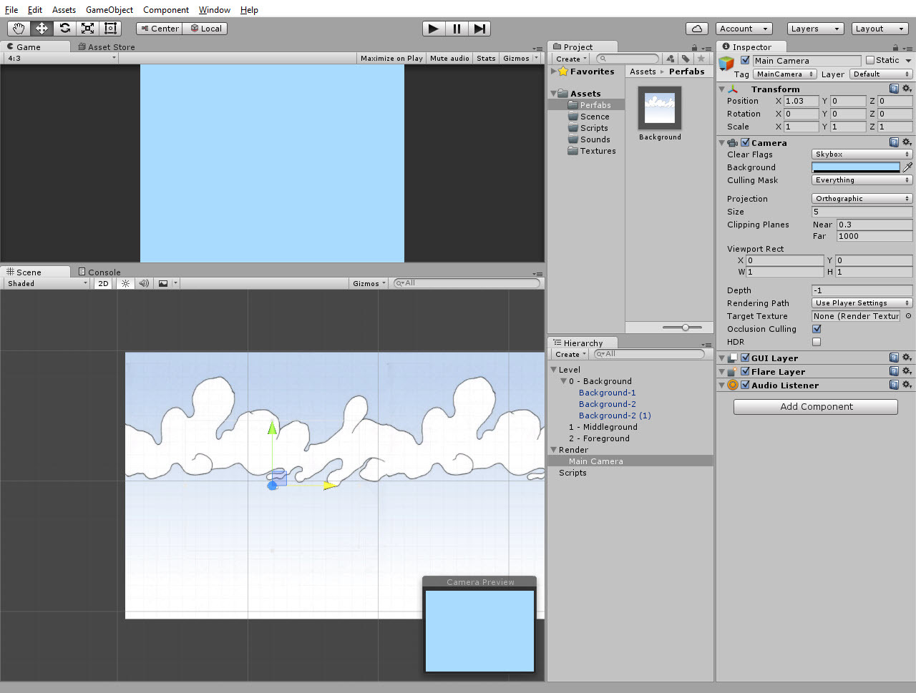Select the Background prefab thumbnail
Image resolution: width=916 pixels, height=693 pixels.
click(x=660, y=108)
